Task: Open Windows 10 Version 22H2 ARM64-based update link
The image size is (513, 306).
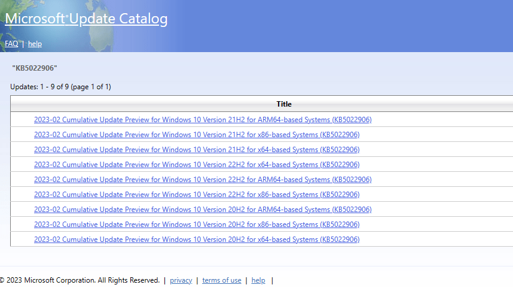Action: pyautogui.click(x=203, y=180)
